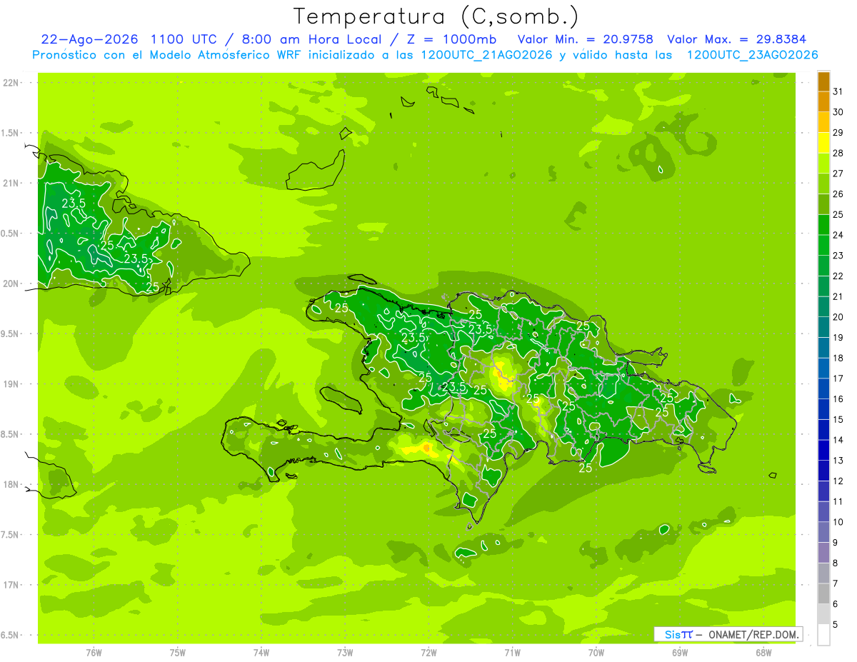
Task: Pick the orange swatch between 30 and 31
Action: tap(823, 102)
